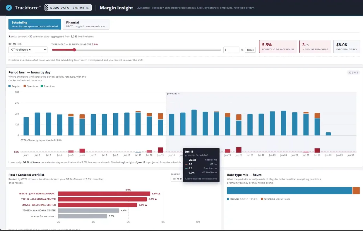Click the '768476 - JOHN WAYNE AIRPORT' label
This screenshot has width=363, height=231.
pyautogui.click(x=37, y=194)
